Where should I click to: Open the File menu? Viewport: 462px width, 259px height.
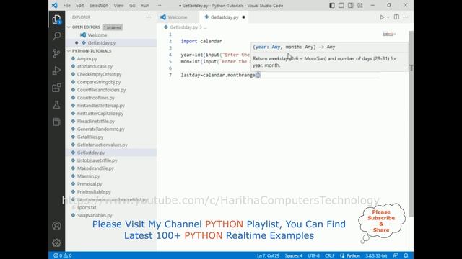(x=67, y=6)
